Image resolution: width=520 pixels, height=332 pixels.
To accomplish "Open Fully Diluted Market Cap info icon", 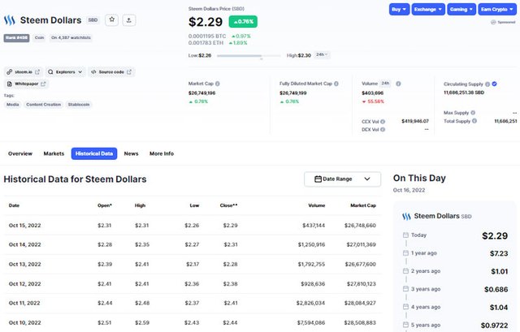I will click(336, 84).
